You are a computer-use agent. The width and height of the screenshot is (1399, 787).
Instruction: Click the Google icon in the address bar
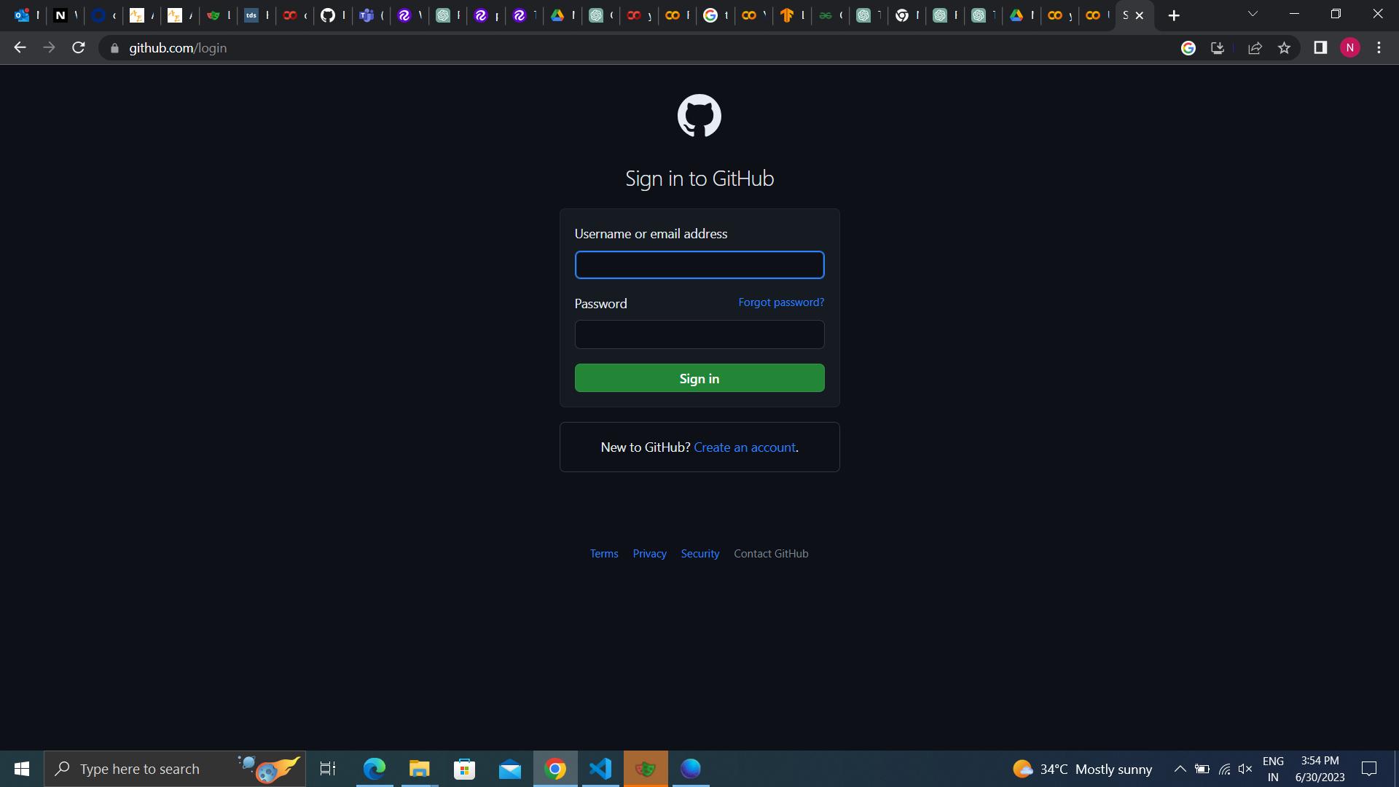tap(1188, 48)
